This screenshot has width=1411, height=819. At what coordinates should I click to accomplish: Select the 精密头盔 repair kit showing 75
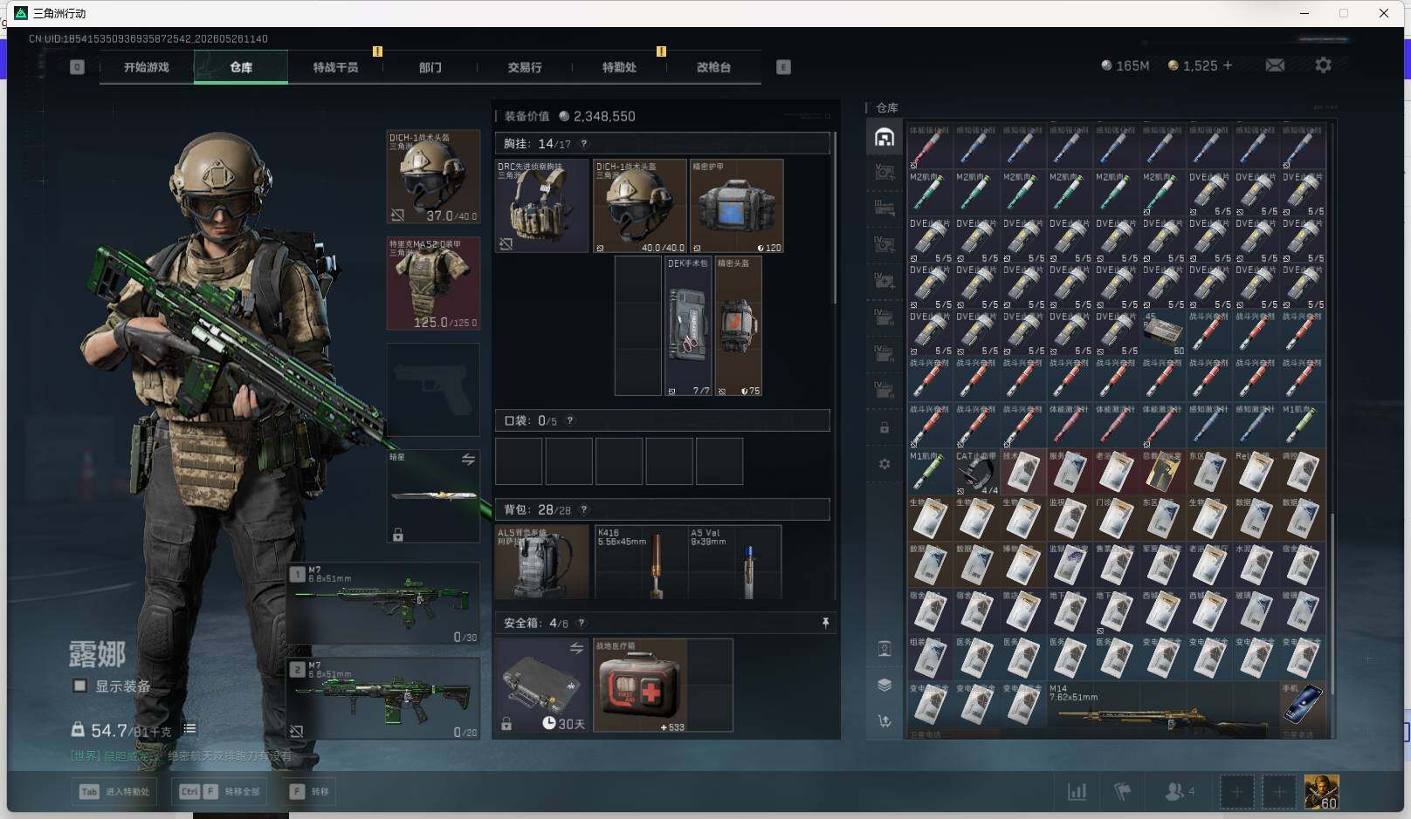click(x=738, y=325)
